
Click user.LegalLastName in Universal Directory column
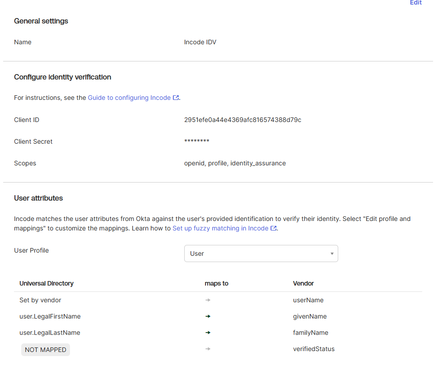pos(50,333)
